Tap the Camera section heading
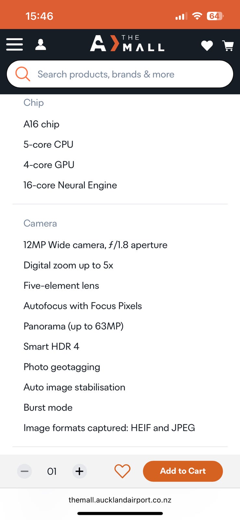 point(40,223)
